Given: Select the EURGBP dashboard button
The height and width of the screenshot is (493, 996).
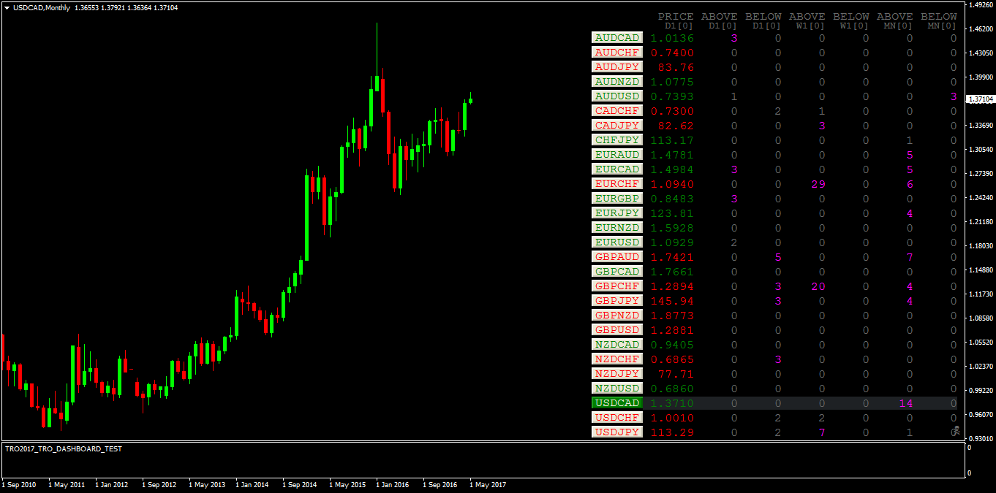Looking at the screenshot, I should (617, 199).
